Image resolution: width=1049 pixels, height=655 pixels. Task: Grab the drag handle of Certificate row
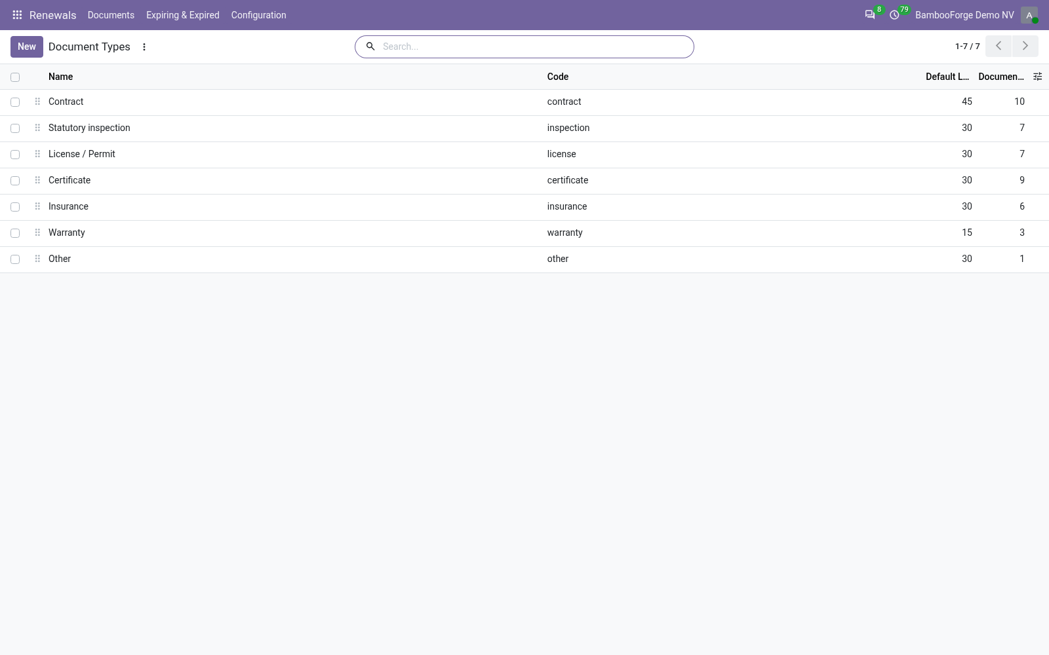pos(37,180)
